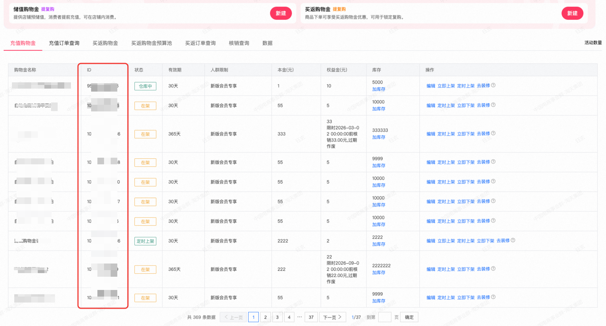Click 去装修 in the 333333 stock row
Screen dimensions: 606x326
(x=483, y=134)
